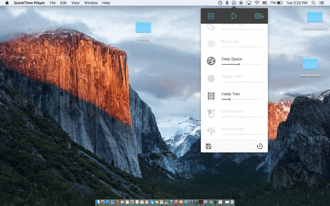The width and height of the screenshot is (330, 206).
Task: Open the QuickTime Player menu
Action: pos(29,3)
